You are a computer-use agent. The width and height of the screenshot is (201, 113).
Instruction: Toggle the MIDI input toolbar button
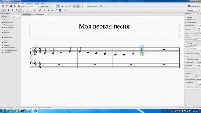point(58,6)
